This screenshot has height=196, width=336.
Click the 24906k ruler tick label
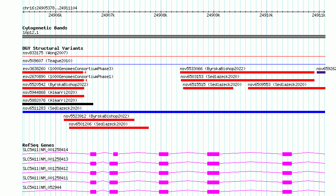point(55,15)
